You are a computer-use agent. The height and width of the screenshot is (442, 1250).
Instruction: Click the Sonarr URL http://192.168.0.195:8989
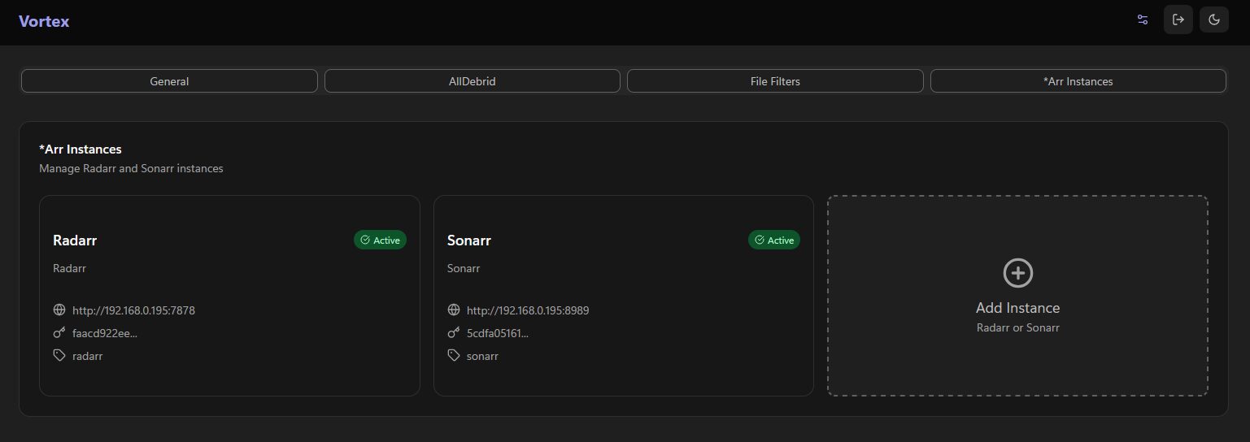point(528,310)
